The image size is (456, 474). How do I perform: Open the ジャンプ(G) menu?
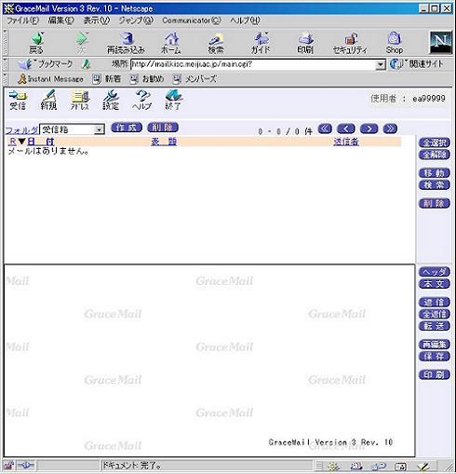[136, 20]
